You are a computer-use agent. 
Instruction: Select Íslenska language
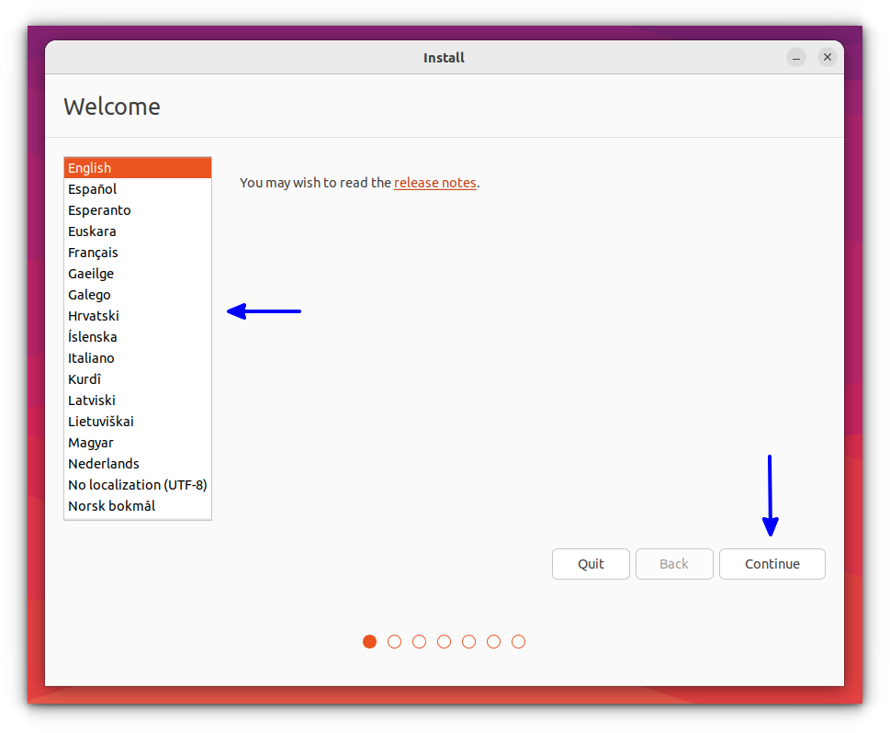pyautogui.click(x=138, y=337)
